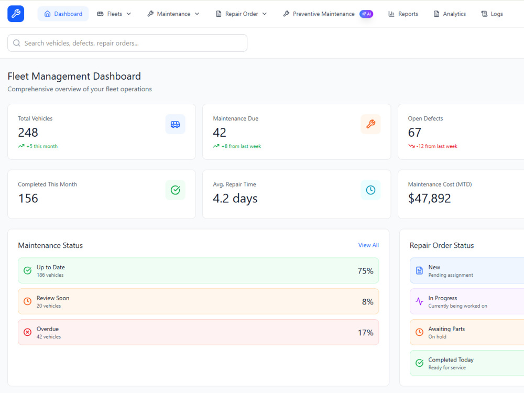524x393 pixels.
Task: Click the '4.2 days' repair time value
Action: pyautogui.click(x=235, y=199)
